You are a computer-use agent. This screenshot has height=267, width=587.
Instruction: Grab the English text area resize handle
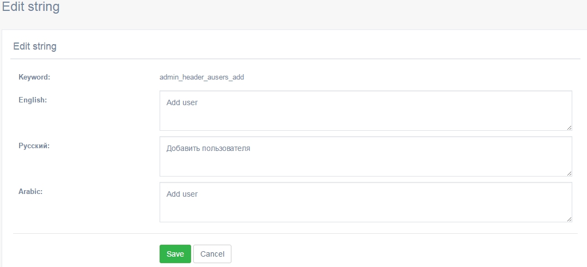pos(569,128)
